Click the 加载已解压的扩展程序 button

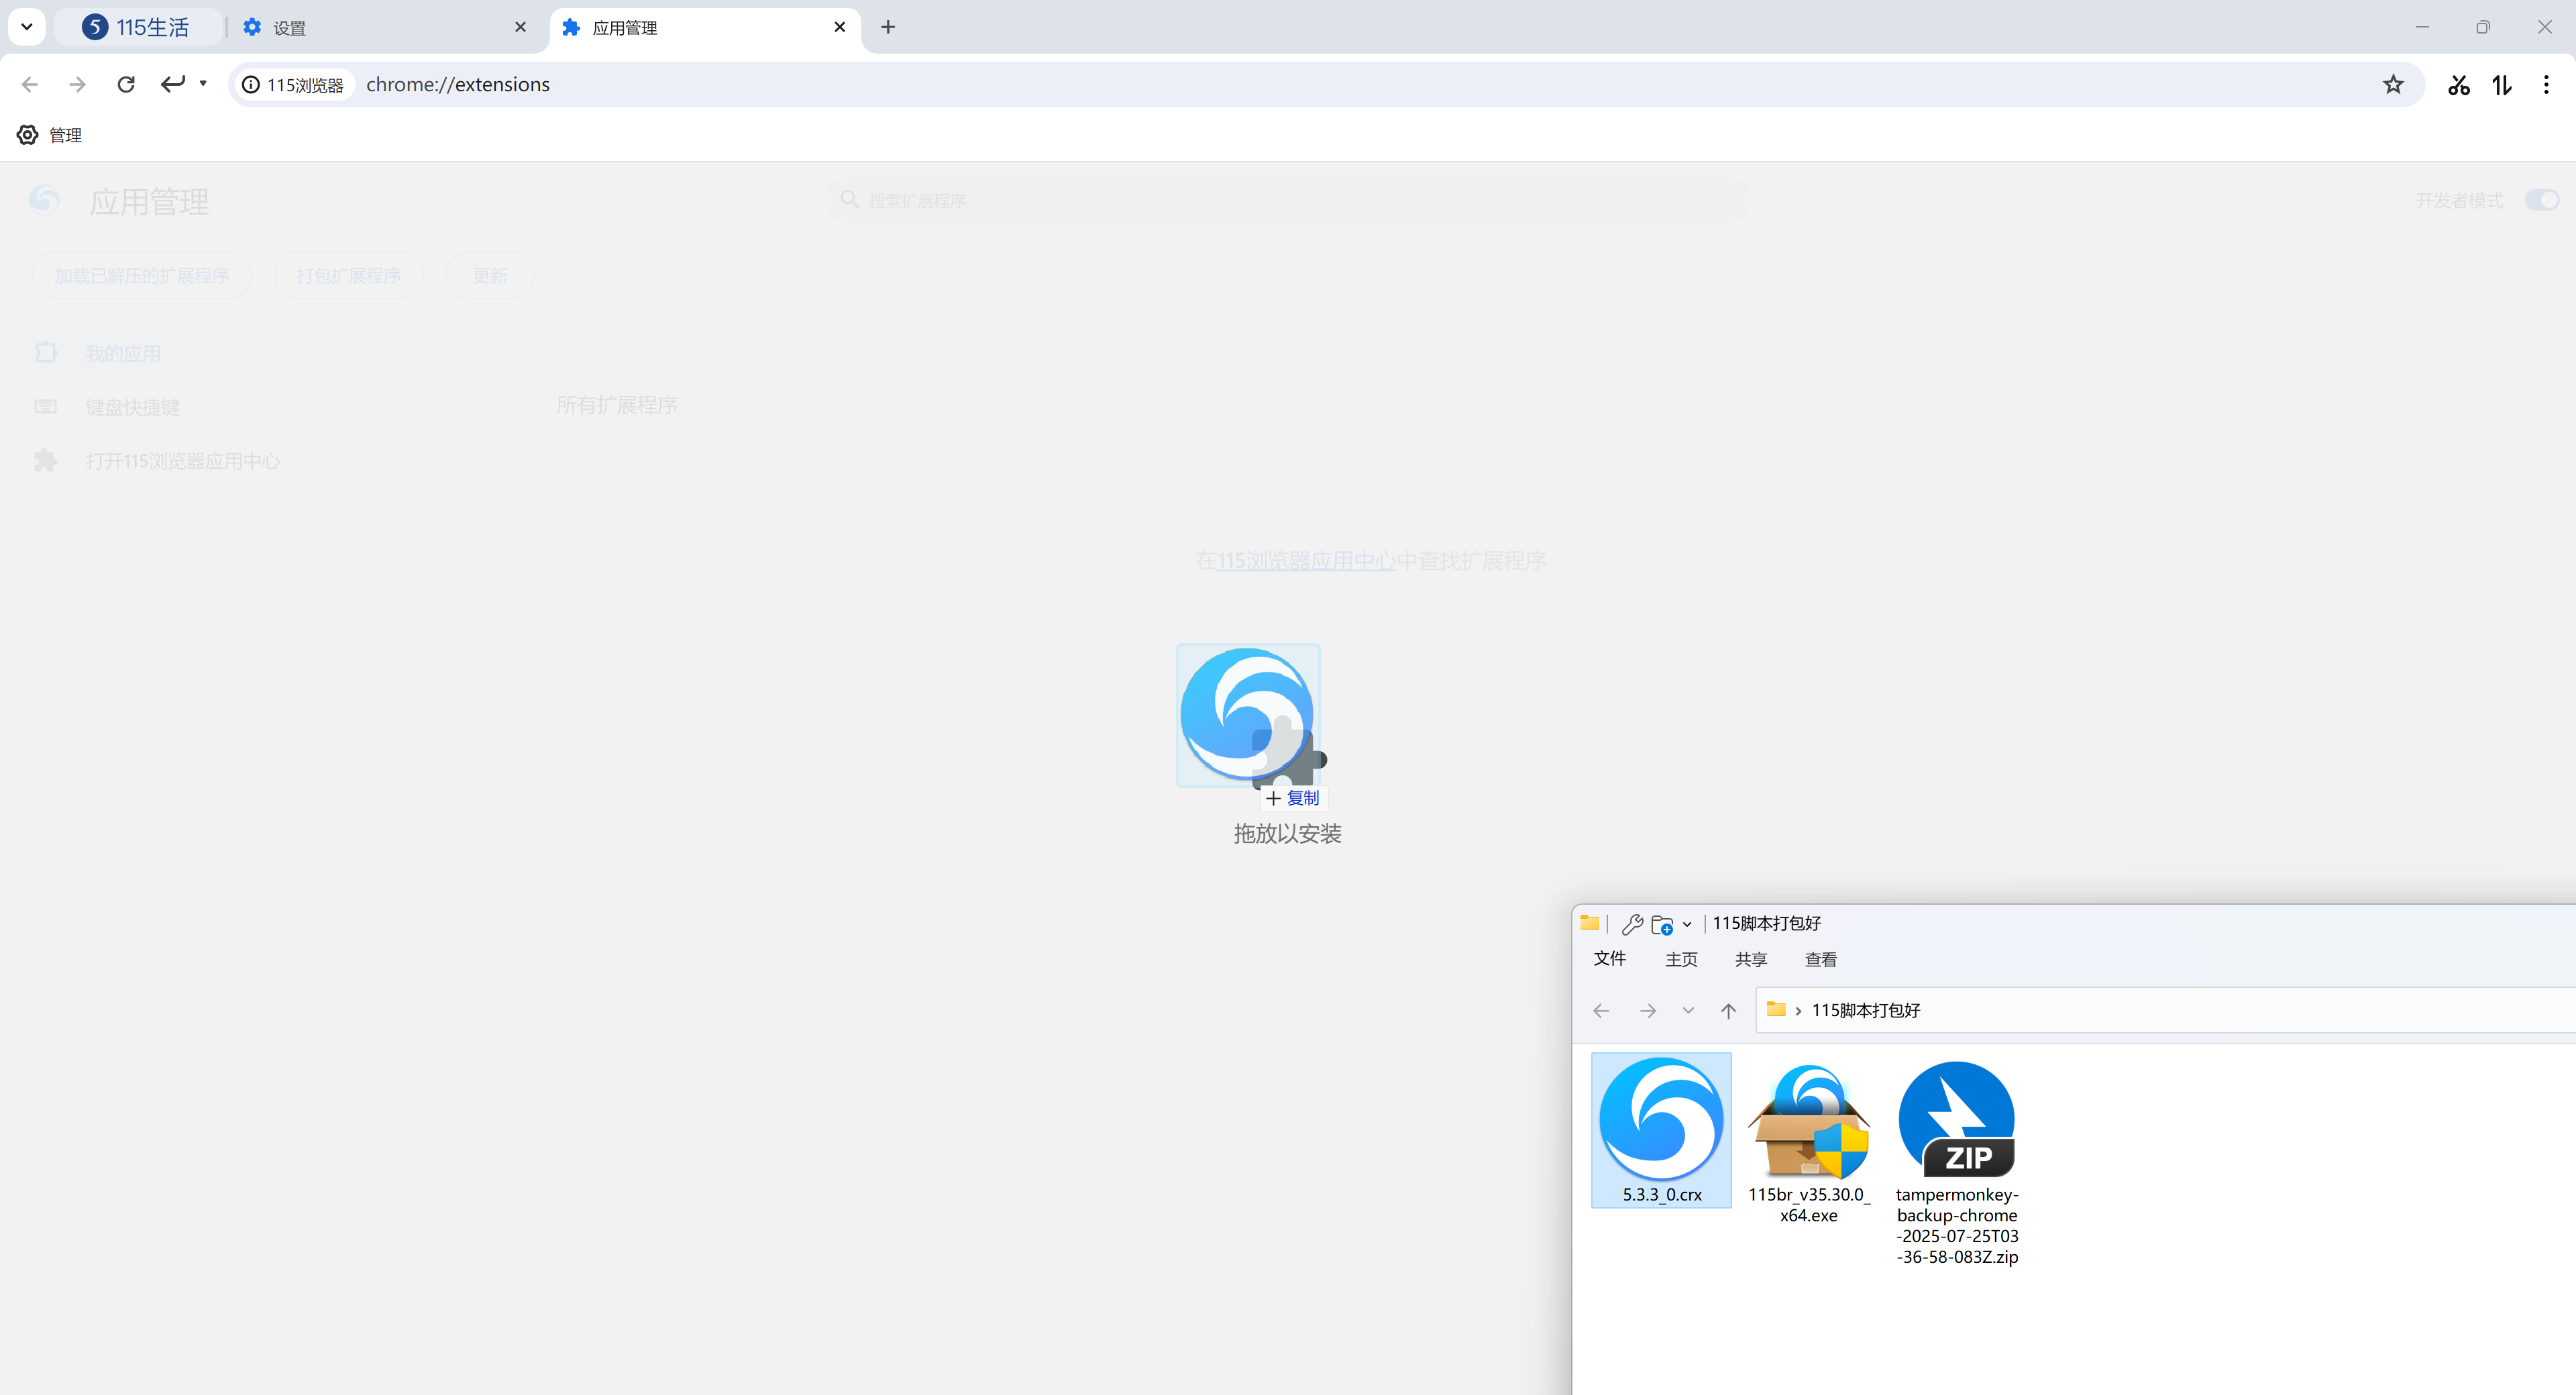click(142, 275)
